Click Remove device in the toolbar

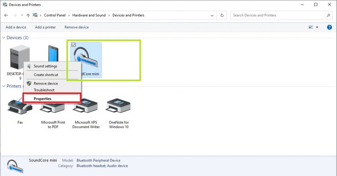pyautogui.click(x=77, y=27)
